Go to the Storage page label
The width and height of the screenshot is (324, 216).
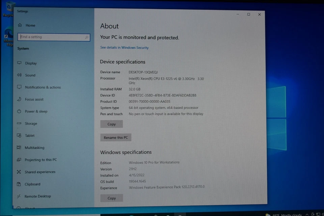(31, 124)
